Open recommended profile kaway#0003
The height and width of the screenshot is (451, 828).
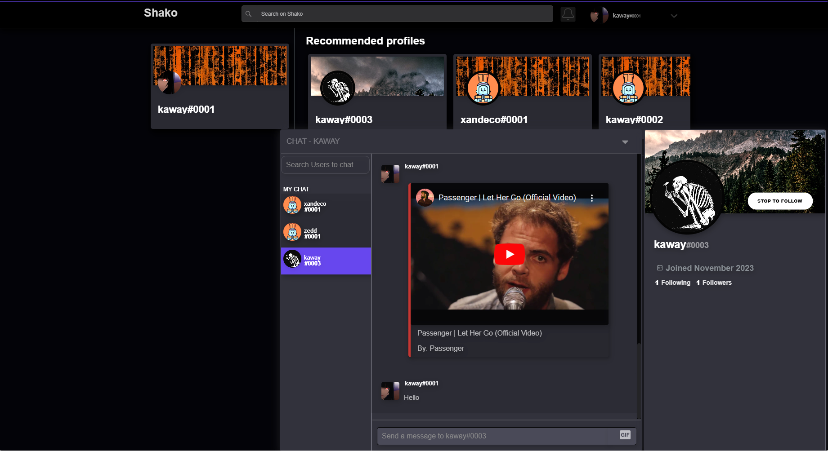pyautogui.click(x=377, y=92)
